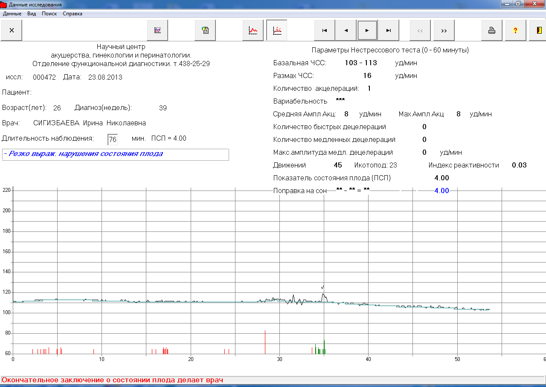
Task: Print the study report
Action: click(x=492, y=30)
